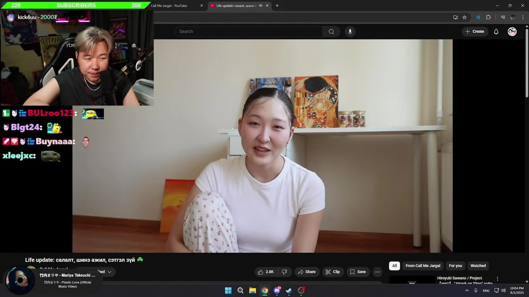The width and height of the screenshot is (529, 297).
Task: Click the taskbar microphone indicator
Action: point(476,290)
